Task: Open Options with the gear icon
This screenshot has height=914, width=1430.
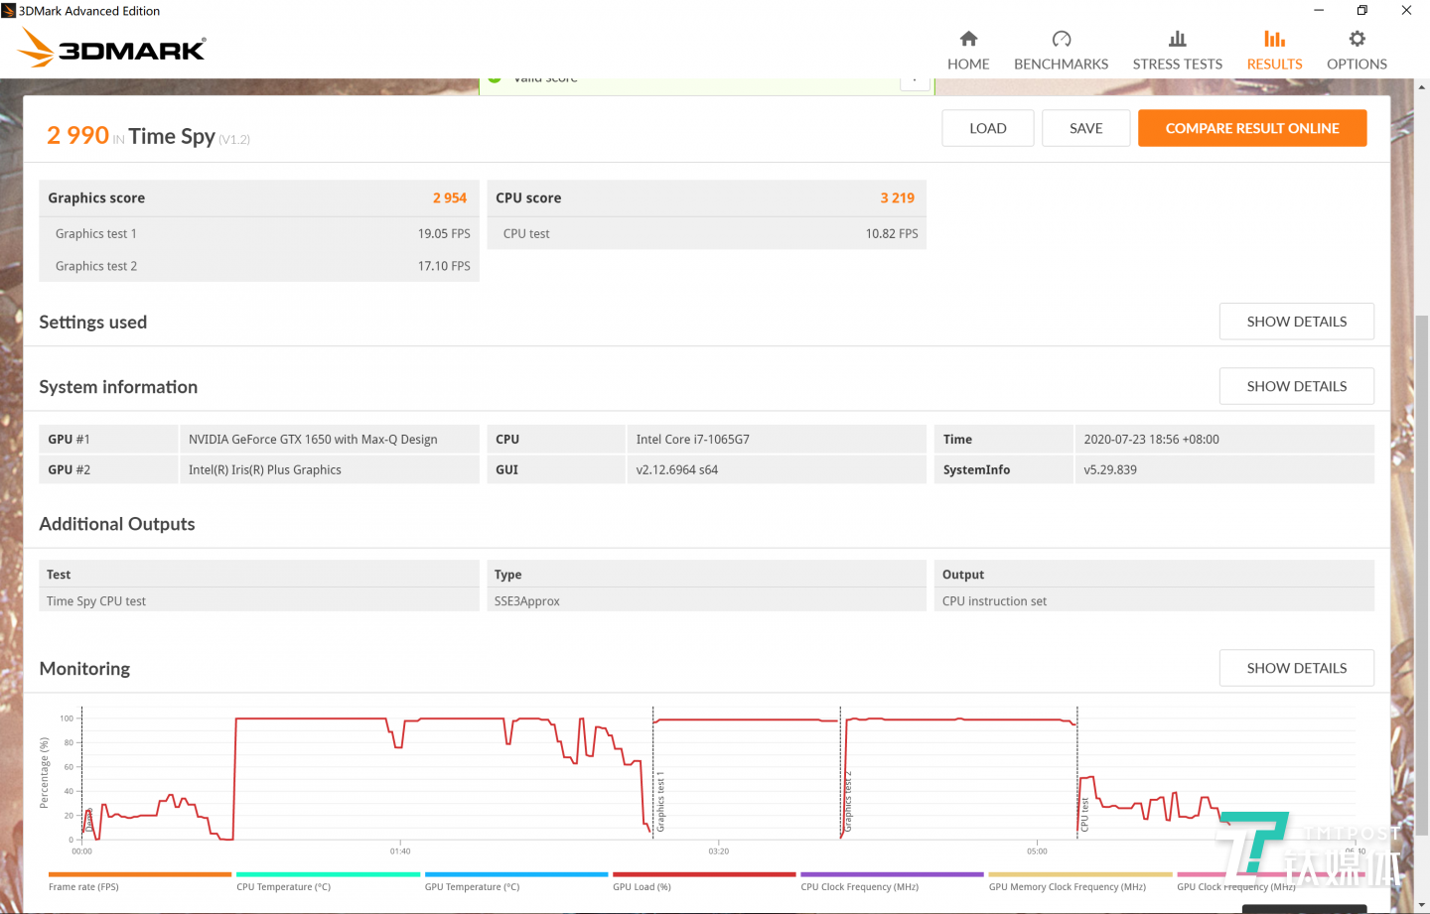Action: [1357, 39]
